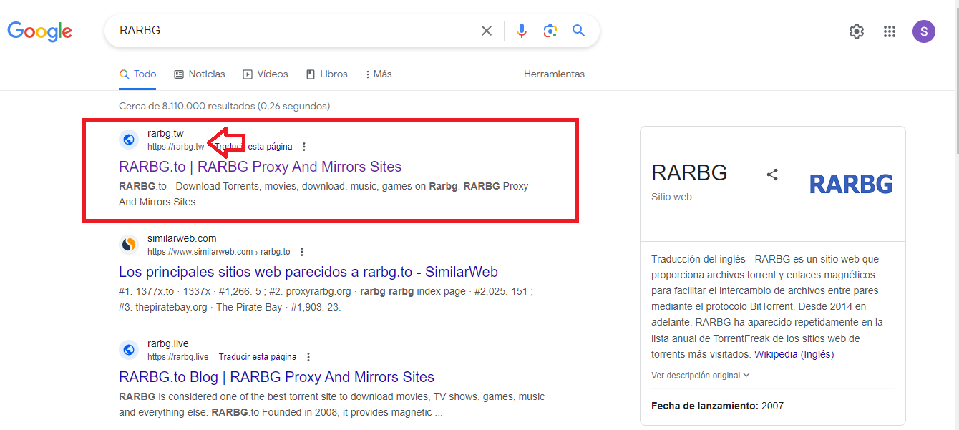Open three-dot menu for the rarbg.live result
Viewport: 959px width, 430px height.
308,357
